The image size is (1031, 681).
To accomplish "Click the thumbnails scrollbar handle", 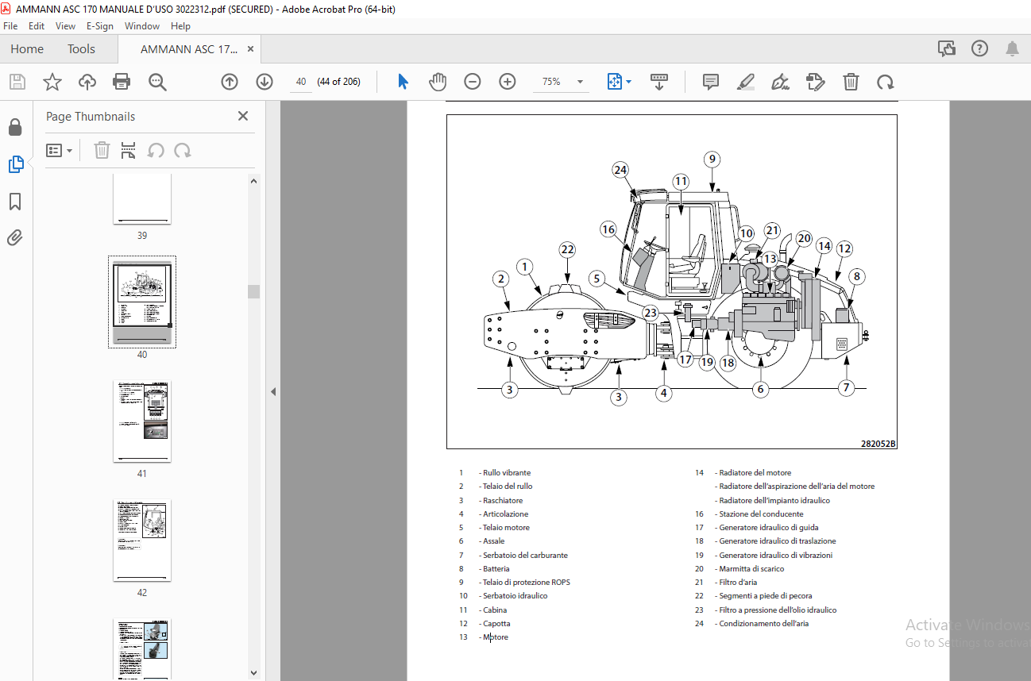I will coord(254,291).
